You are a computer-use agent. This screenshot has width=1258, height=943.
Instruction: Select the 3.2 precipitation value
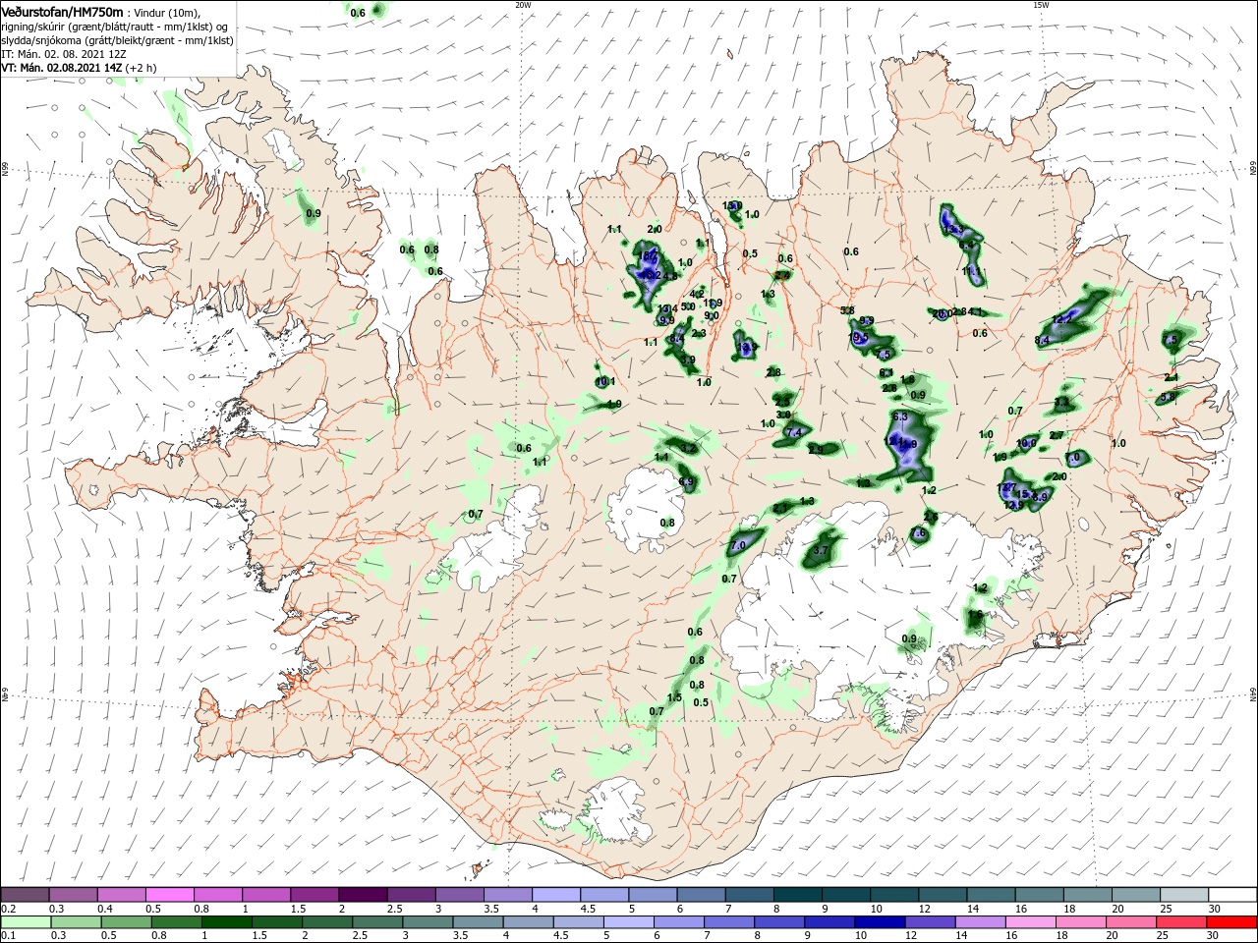click(688, 449)
